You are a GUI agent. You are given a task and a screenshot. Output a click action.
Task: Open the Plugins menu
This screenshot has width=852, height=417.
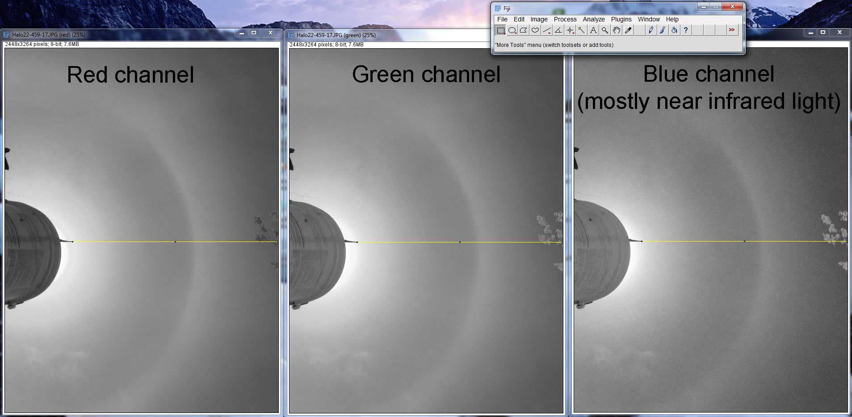621,19
